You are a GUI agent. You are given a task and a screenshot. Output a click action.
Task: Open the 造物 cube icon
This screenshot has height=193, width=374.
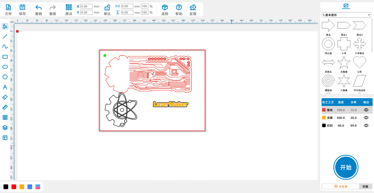click(x=165, y=8)
